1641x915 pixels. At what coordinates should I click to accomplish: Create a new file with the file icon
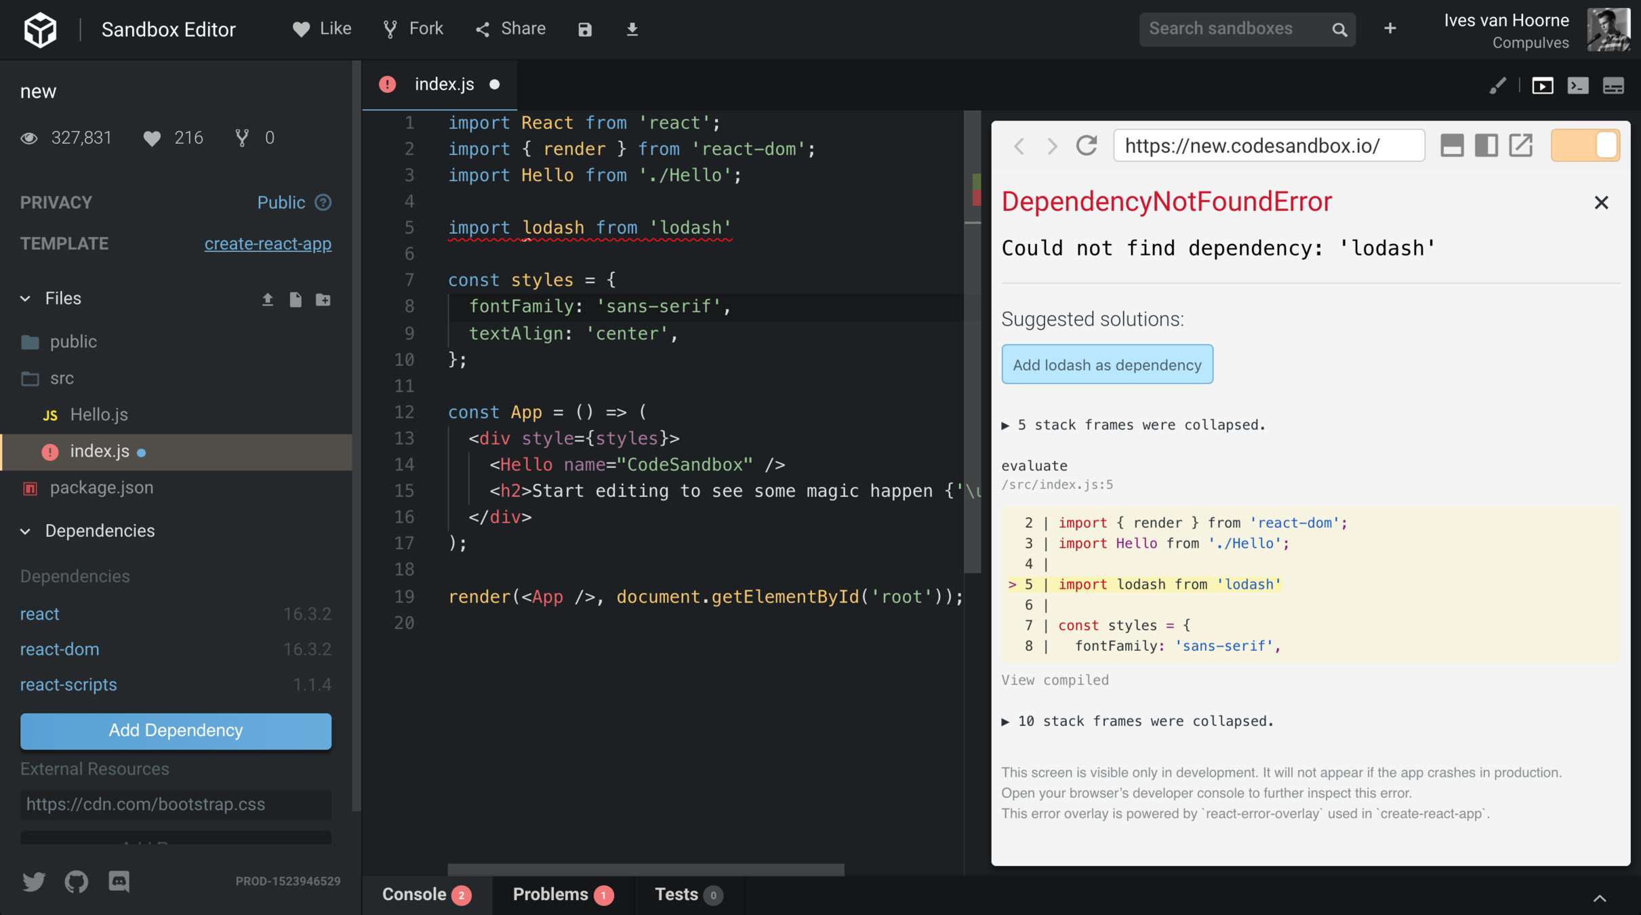tap(296, 300)
